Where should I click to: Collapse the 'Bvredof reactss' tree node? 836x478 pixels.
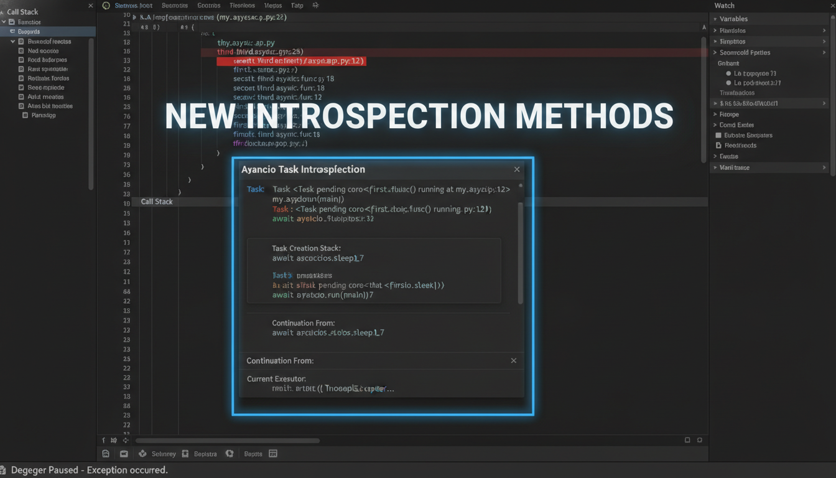(12, 42)
